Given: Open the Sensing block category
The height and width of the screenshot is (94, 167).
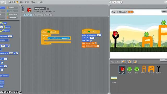Looking at the screenshot, I should (12, 11).
